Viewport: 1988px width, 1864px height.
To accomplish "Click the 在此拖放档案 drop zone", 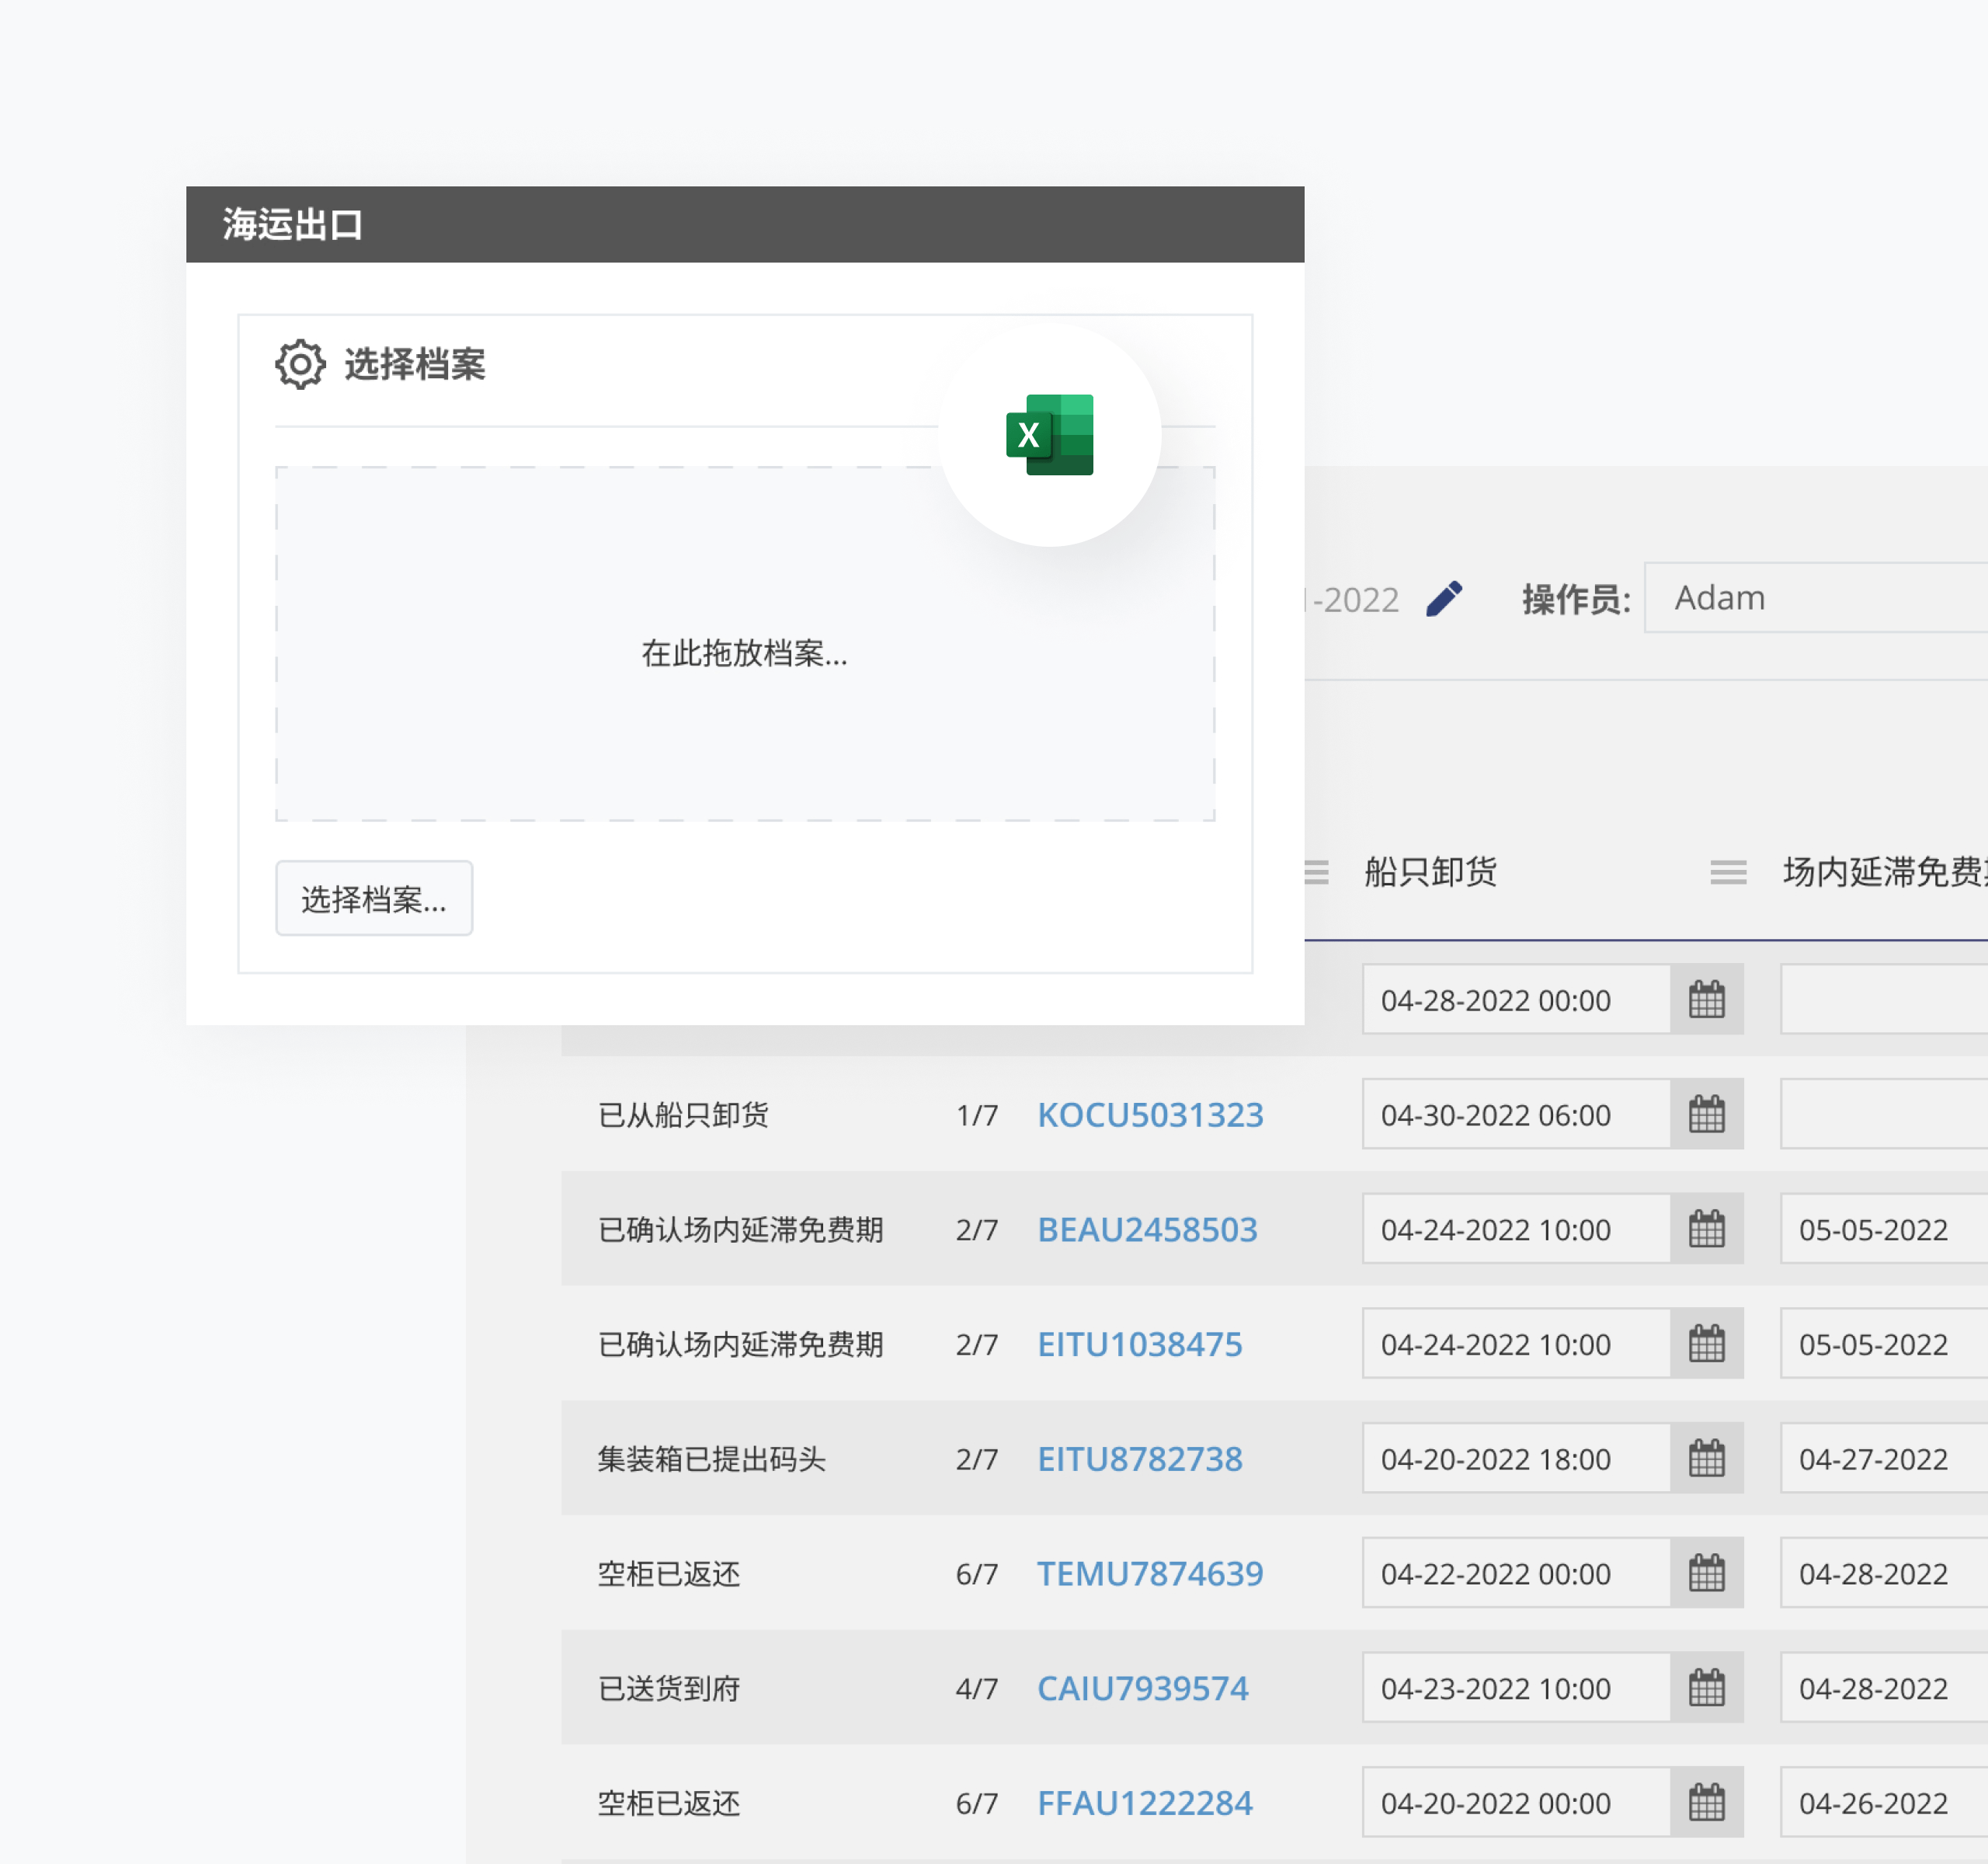I will pos(745,653).
